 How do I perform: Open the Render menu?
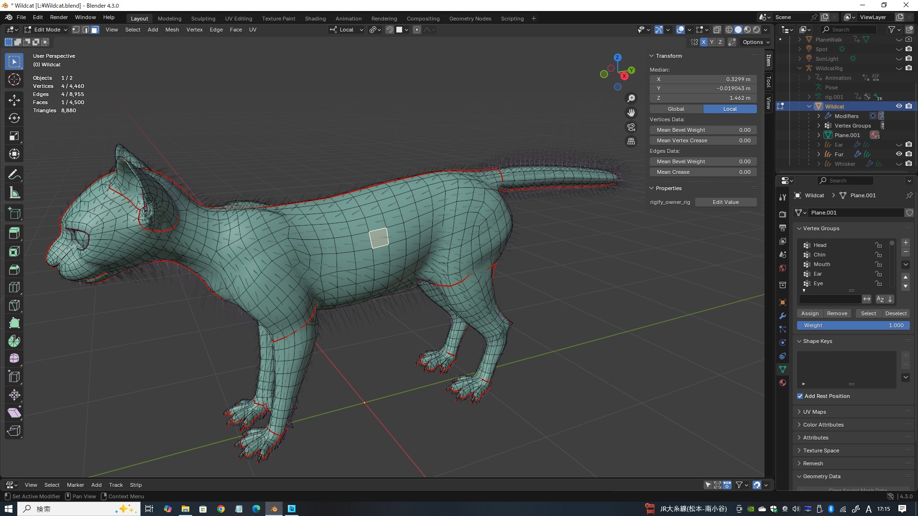click(59, 17)
